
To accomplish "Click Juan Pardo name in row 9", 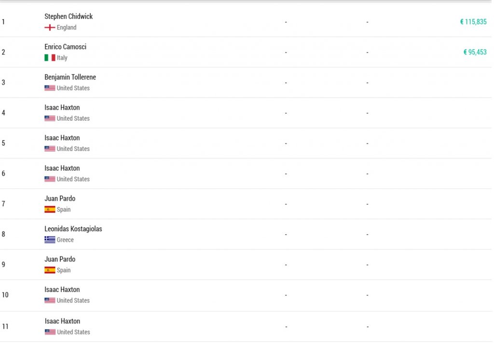I will click(60, 259).
